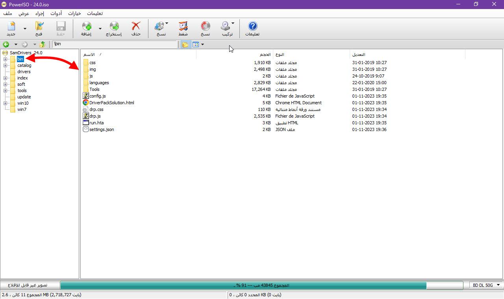Go back with the green arrow button

point(6,44)
